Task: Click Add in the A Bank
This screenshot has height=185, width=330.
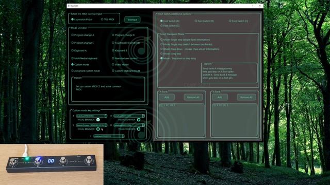Action: pos(167,97)
